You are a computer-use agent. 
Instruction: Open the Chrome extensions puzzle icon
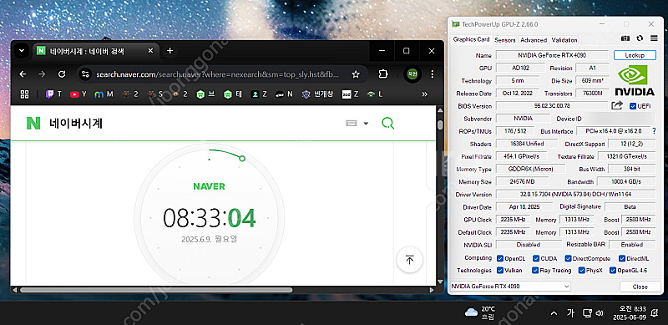383,74
